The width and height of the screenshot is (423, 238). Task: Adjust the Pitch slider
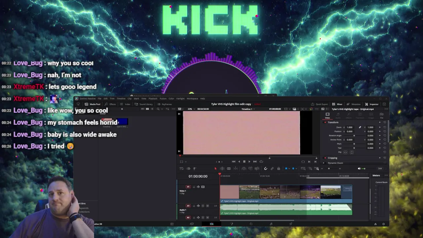coord(354,144)
